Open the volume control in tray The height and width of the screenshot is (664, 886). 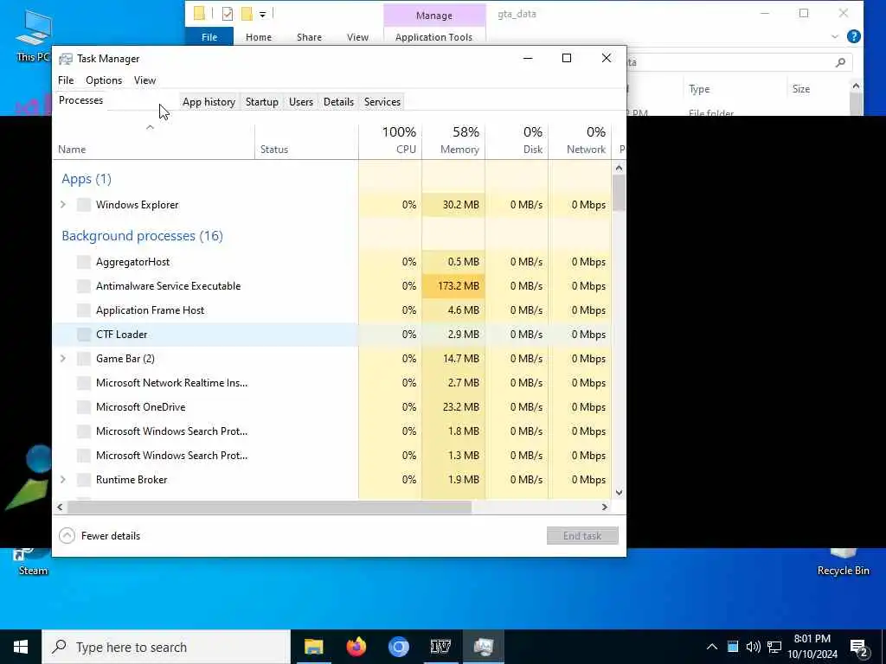(754, 647)
